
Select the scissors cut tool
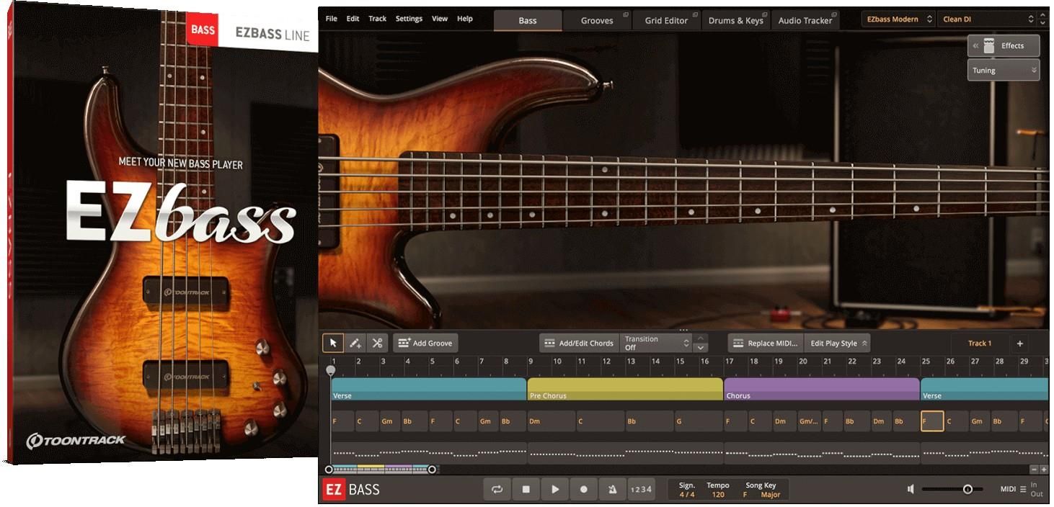tap(377, 344)
